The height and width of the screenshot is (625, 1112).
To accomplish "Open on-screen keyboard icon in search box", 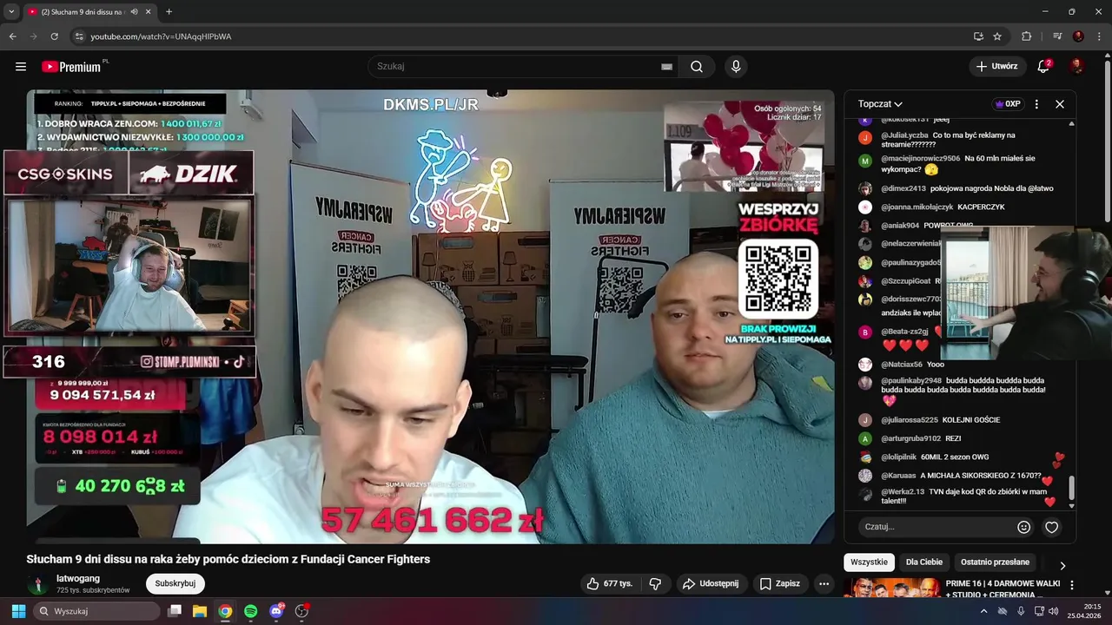I will [x=666, y=67].
